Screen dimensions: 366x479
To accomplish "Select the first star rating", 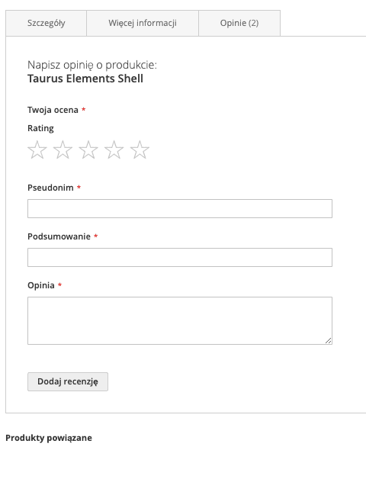I will pos(37,149).
